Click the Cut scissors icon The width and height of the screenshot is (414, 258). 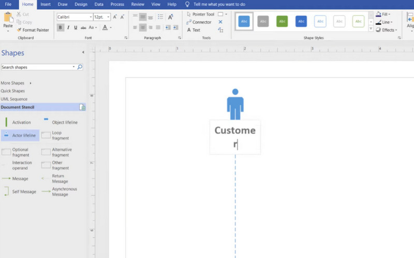[19, 14]
